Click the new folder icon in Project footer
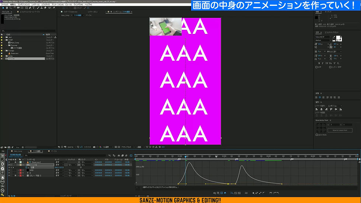361x203 pixels. pyautogui.click(x=5, y=147)
